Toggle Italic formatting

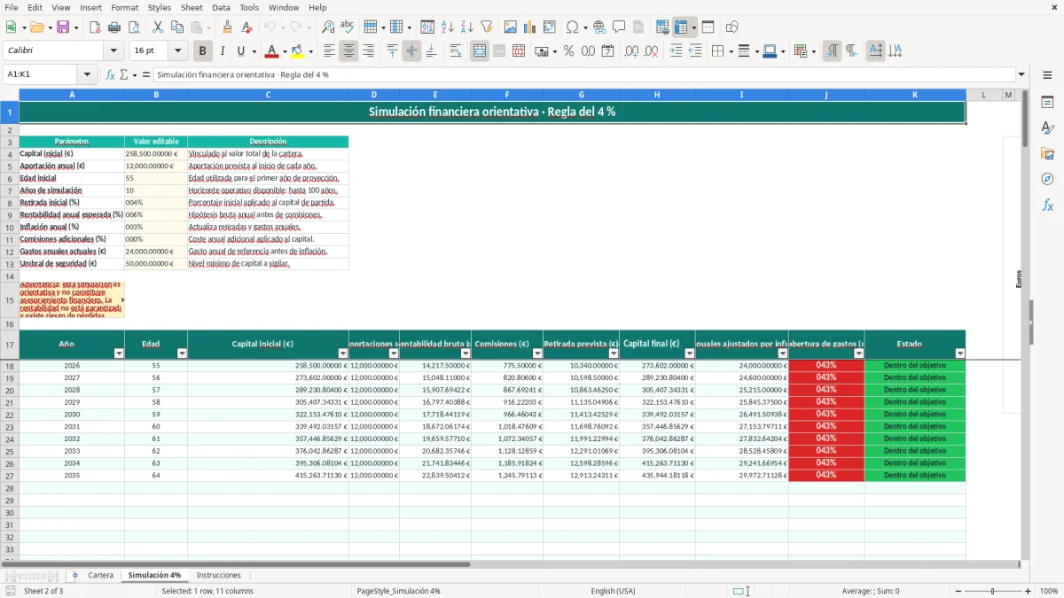(x=222, y=51)
